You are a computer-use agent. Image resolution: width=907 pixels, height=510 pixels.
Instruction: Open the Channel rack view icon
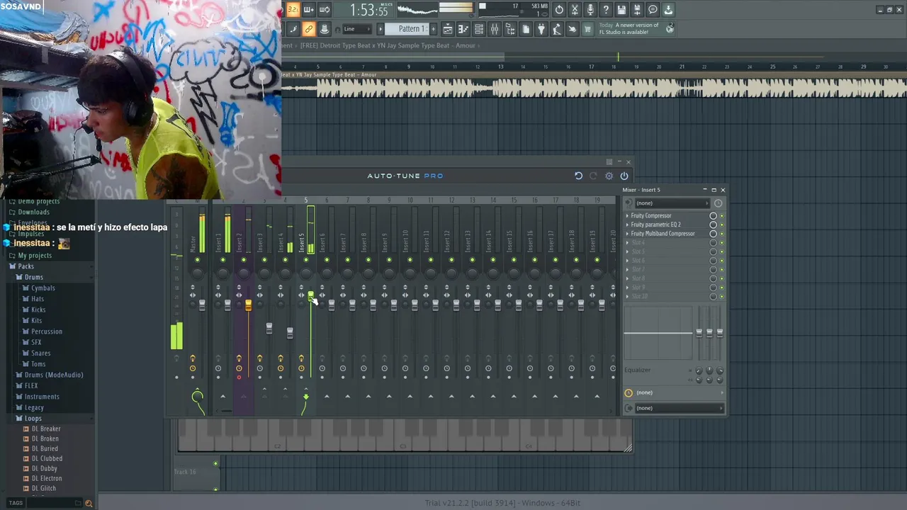(479, 29)
